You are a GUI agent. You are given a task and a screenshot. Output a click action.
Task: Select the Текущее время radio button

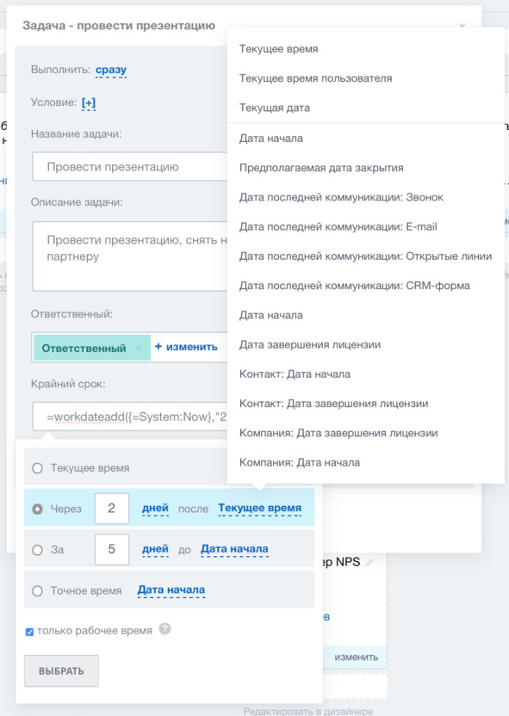tap(38, 468)
